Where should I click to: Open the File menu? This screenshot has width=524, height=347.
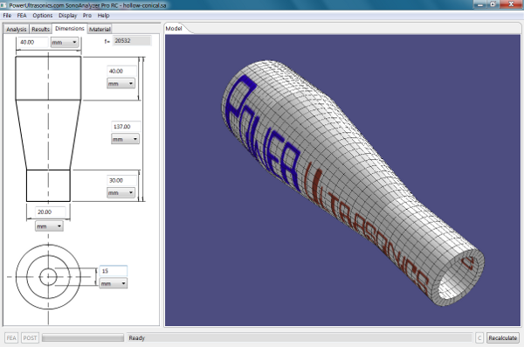[x=7, y=16]
